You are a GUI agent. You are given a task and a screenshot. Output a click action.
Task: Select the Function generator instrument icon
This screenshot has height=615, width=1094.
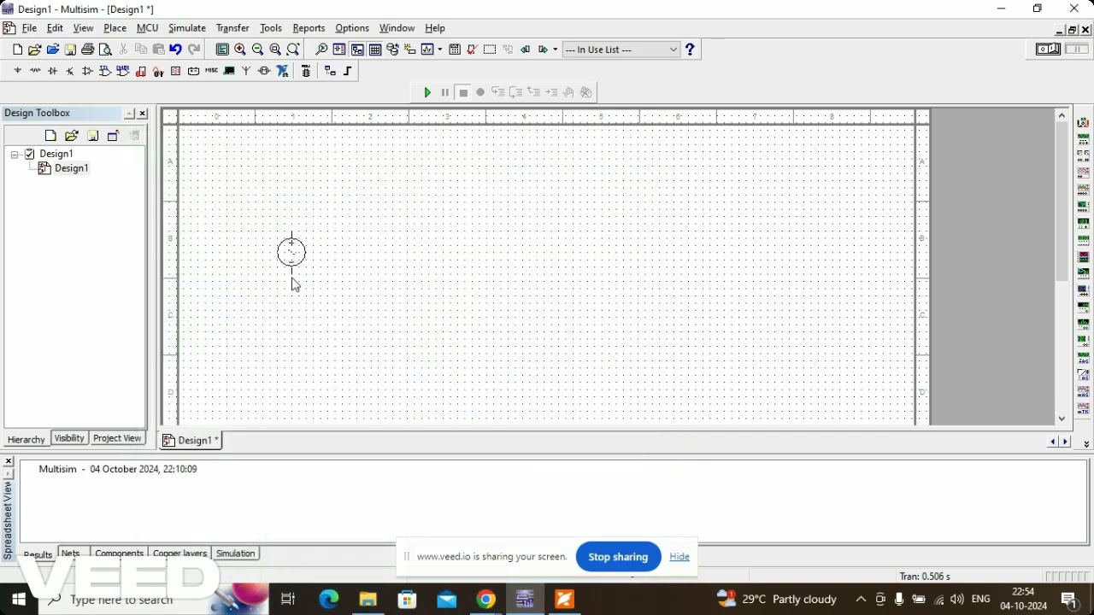pyautogui.click(x=1083, y=139)
